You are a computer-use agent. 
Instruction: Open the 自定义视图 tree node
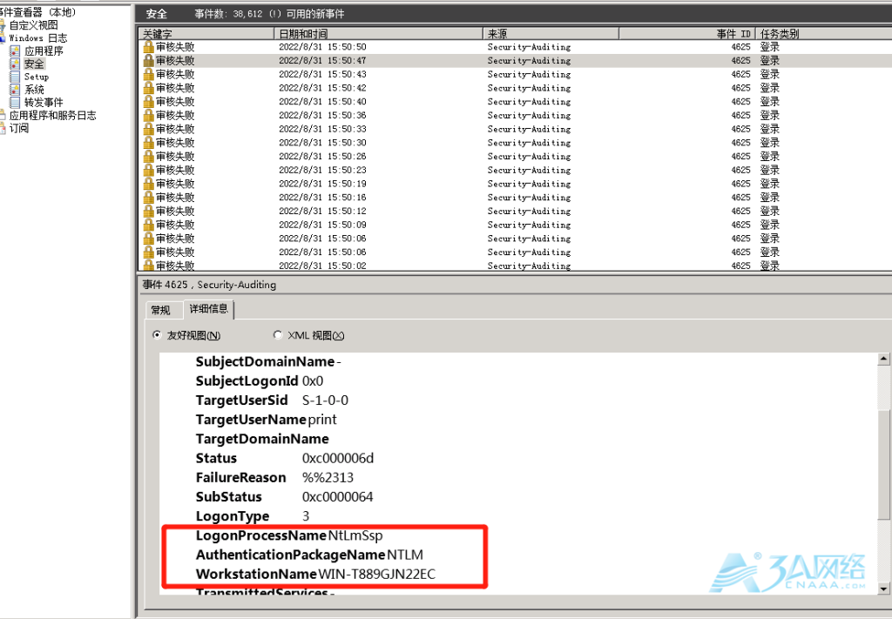34,25
